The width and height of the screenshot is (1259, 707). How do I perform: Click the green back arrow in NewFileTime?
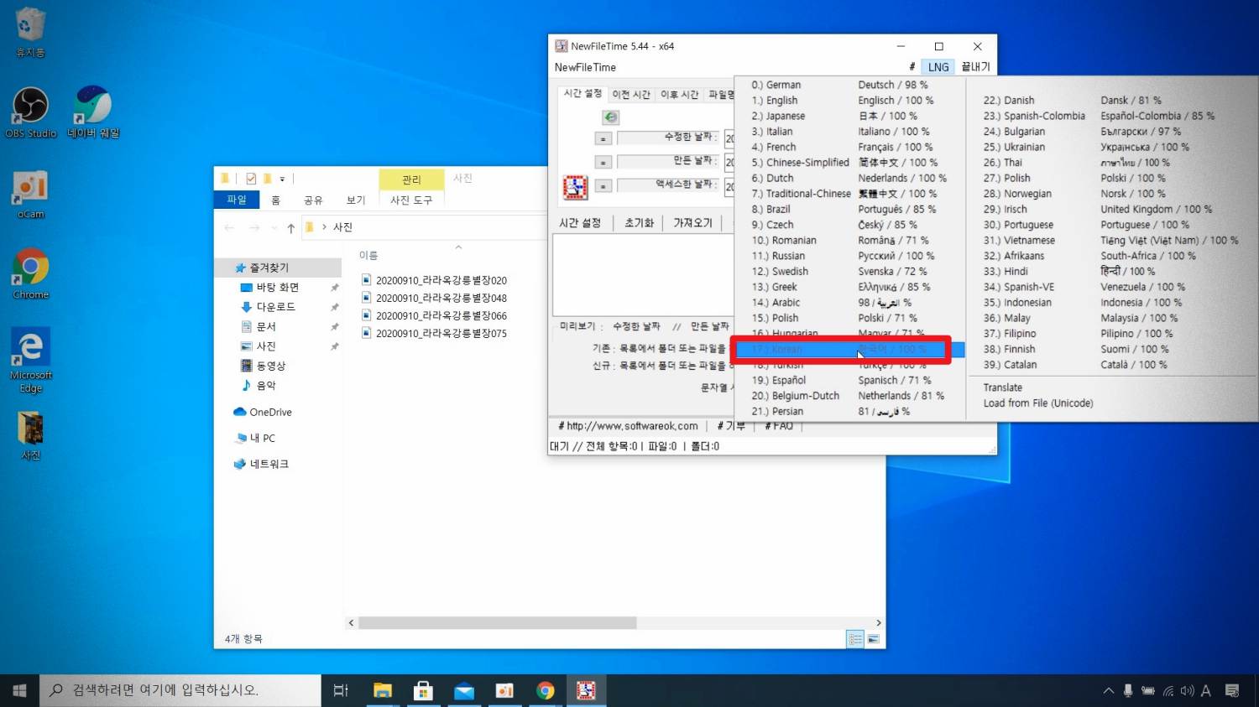[x=611, y=117]
